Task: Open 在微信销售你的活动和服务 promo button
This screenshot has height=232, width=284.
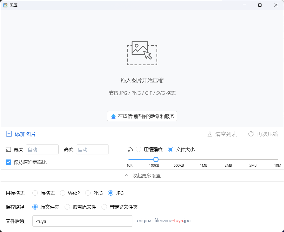Action: 142,116
